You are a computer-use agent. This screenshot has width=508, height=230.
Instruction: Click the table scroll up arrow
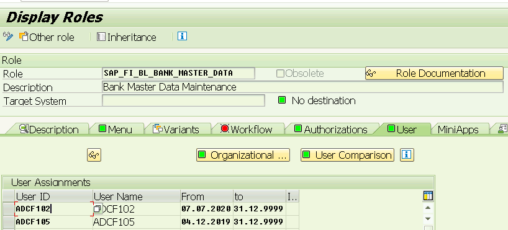[428, 208]
